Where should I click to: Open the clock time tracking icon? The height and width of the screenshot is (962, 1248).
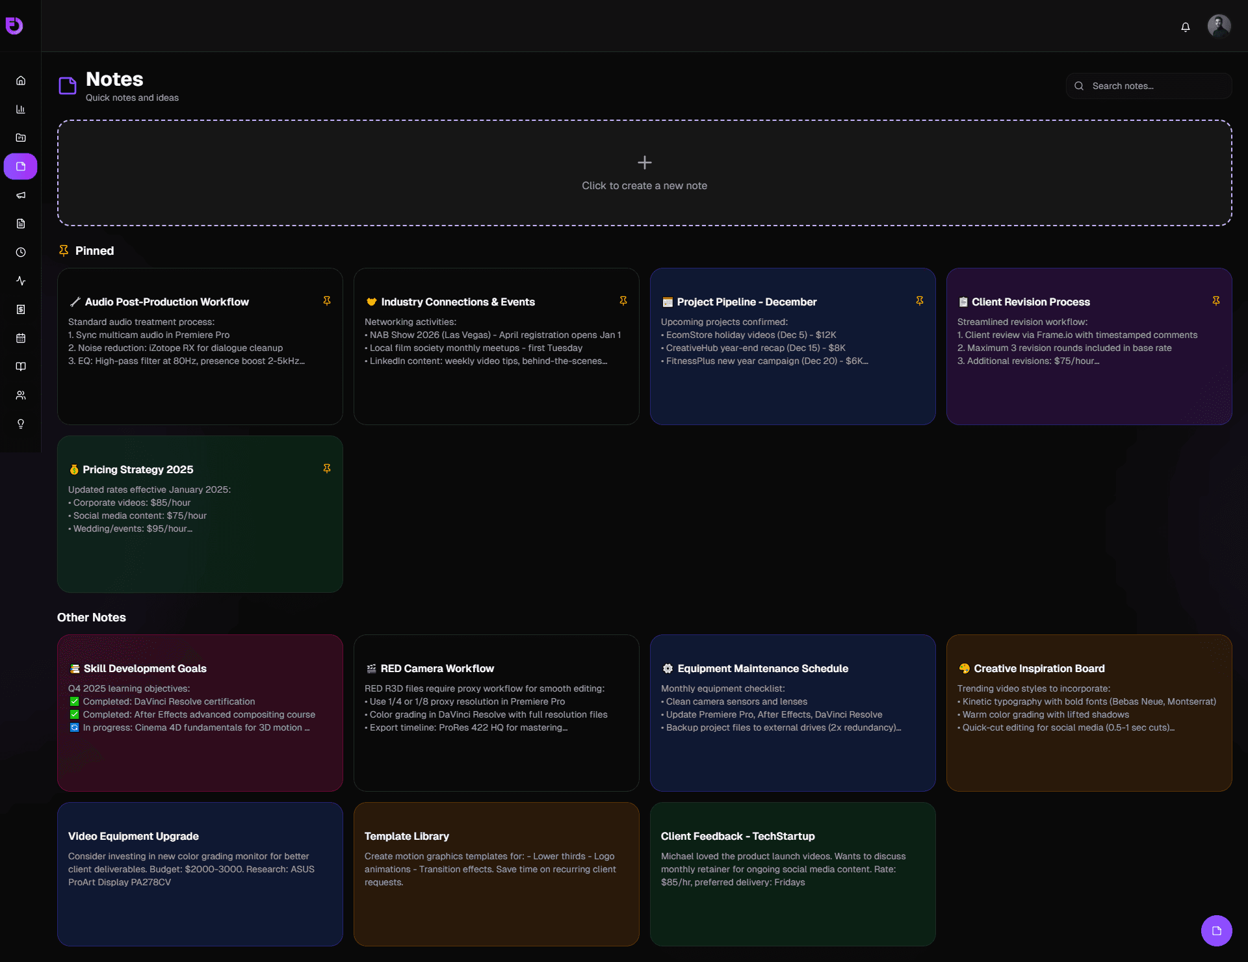coord(21,252)
